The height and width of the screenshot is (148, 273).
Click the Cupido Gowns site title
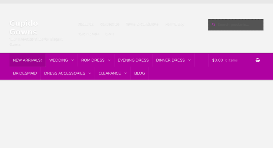pos(24,28)
